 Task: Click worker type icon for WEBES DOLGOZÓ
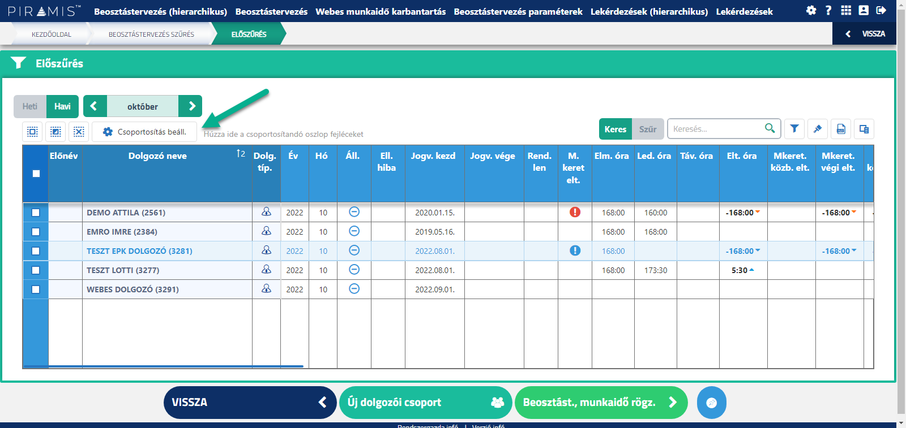(266, 289)
